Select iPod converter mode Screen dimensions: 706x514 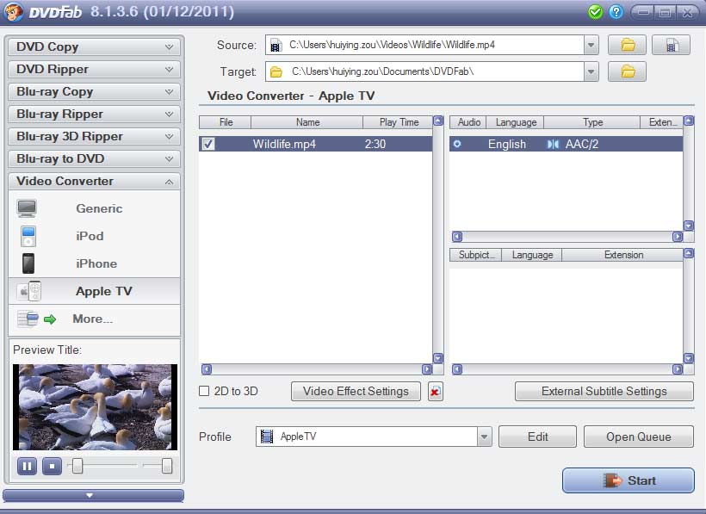tap(94, 236)
